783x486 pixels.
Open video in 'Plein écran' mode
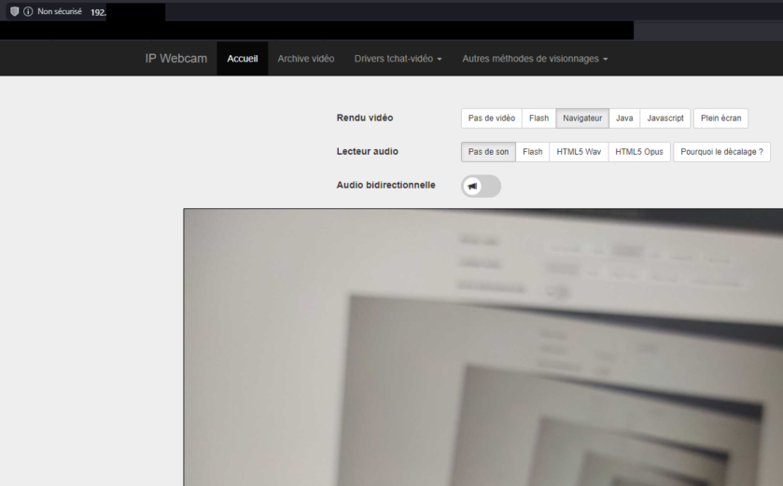click(x=720, y=118)
